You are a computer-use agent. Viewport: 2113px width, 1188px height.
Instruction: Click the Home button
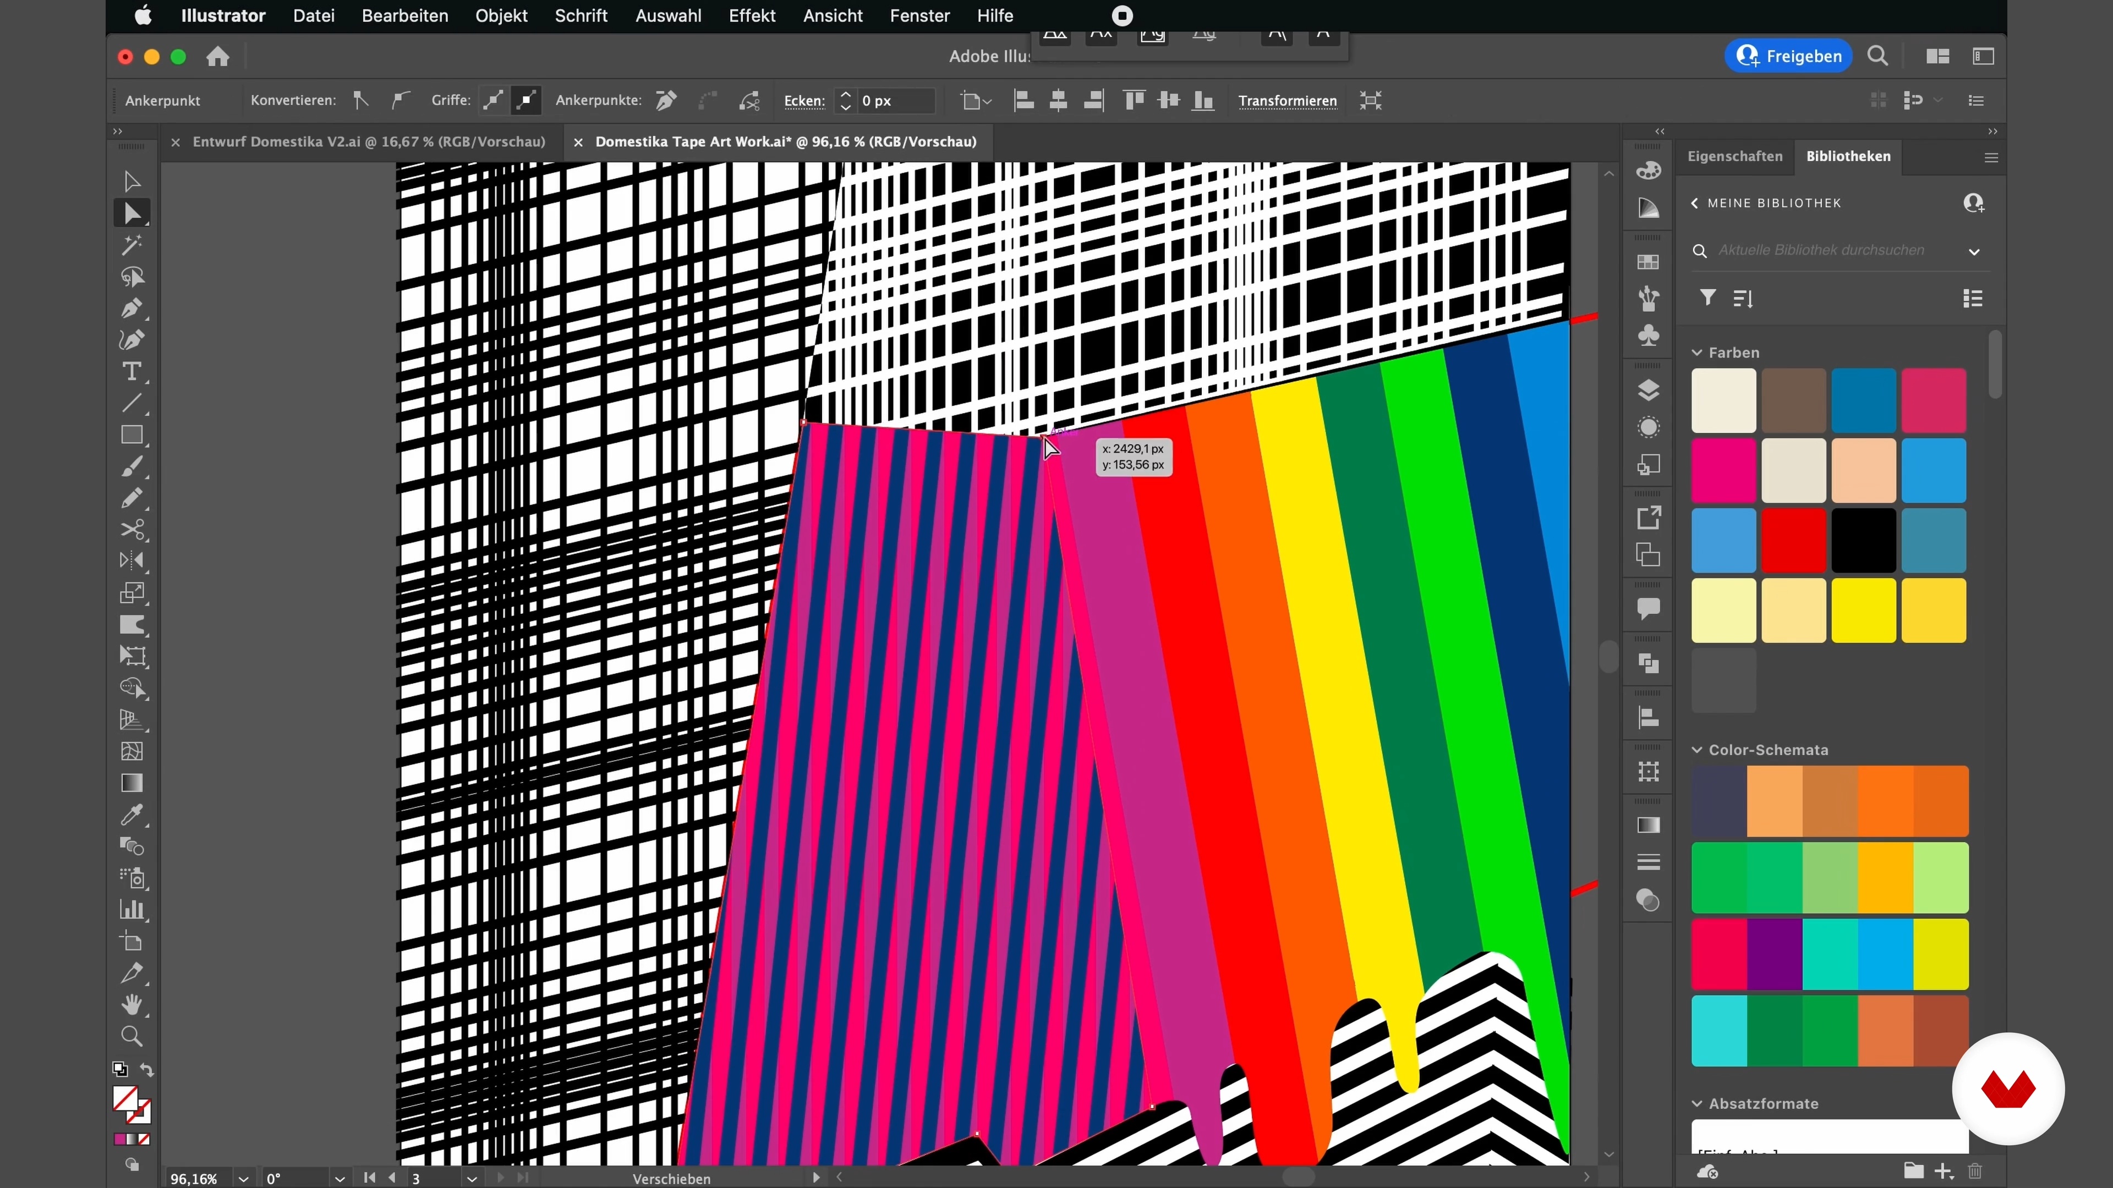(x=218, y=57)
